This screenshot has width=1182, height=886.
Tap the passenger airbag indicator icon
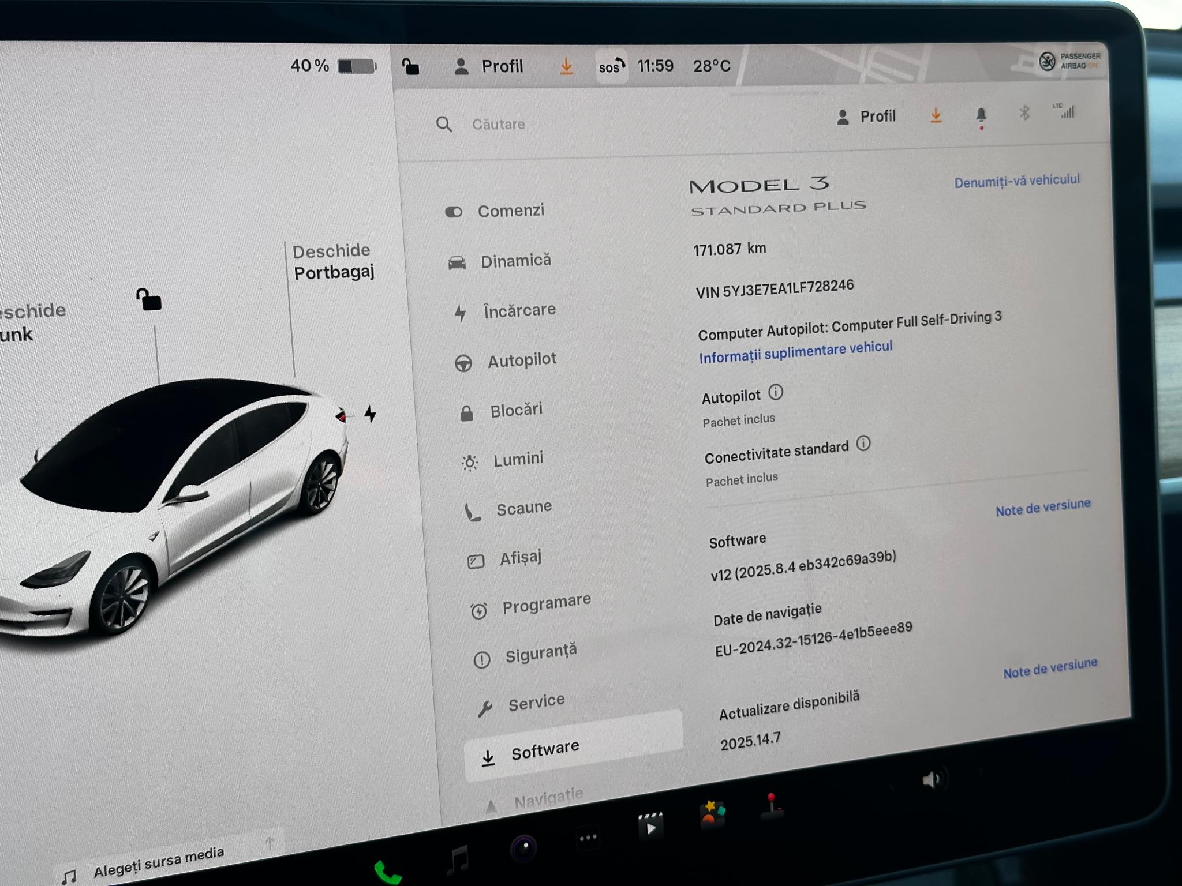click(x=1047, y=61)
